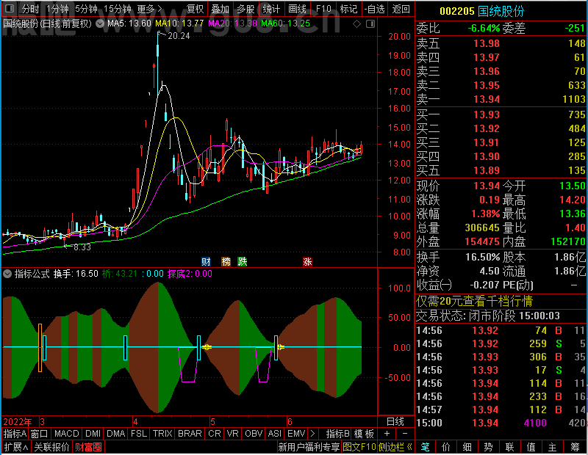Open F10 company info
The image size is (588, 455).
click(323, 9)
